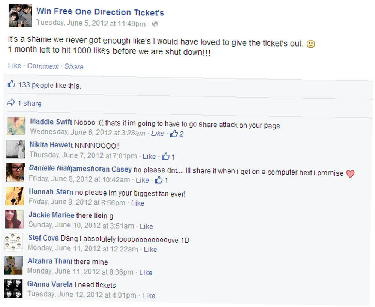Like the main post
The width and height of the screenshot is (375, 307).
tap(14, 66)
